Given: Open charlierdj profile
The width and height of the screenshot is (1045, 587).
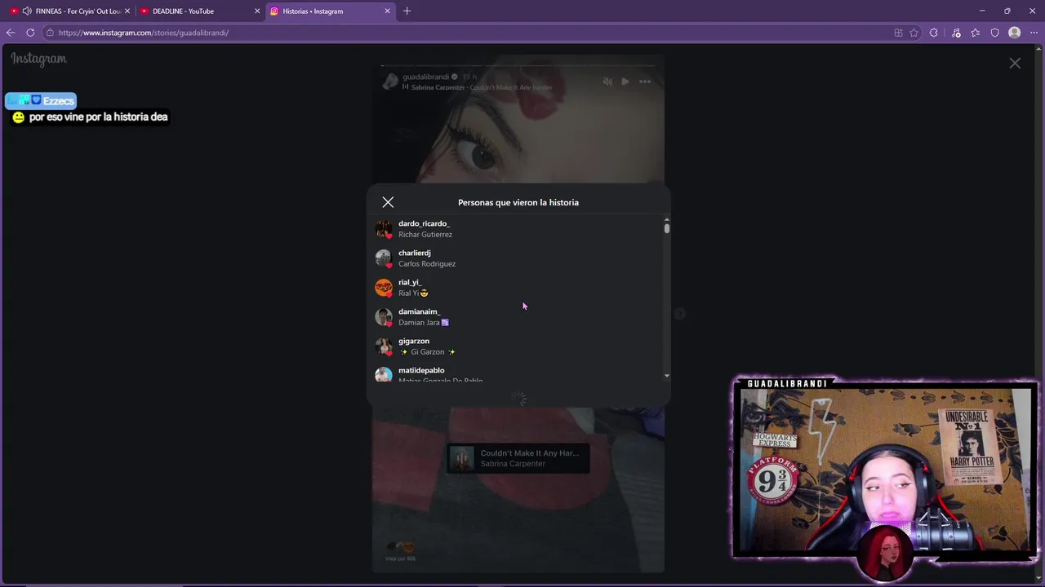Looking at the screenshot, I should tap(414, 253).
